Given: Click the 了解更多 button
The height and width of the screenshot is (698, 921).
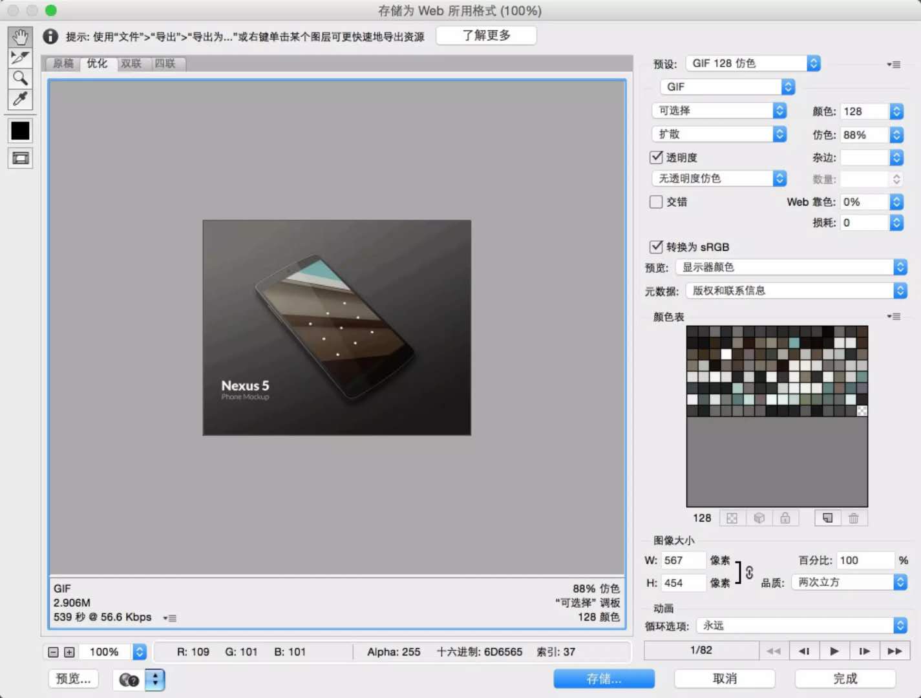Looking at the screenshot, I should coord(486,36).
